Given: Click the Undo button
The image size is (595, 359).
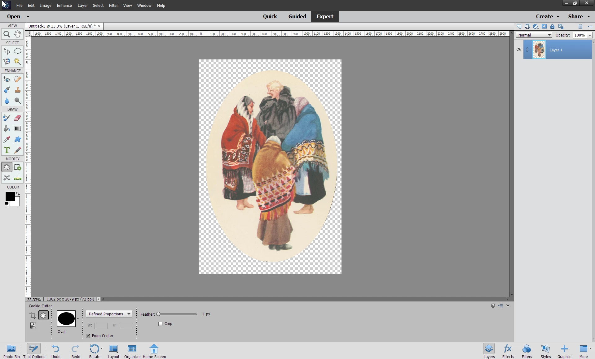Looking at the screenshot, I should pos(56,351).
